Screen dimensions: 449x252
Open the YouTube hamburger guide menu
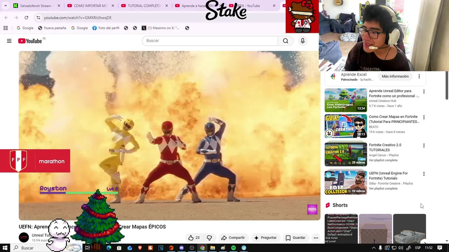click(x=9, y=41)
